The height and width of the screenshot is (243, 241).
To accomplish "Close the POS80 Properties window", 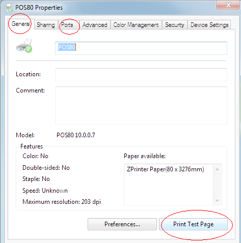I will coord(228,5).
